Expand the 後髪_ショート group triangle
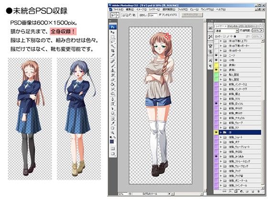The image size is (268, 201). click(221, 137)
